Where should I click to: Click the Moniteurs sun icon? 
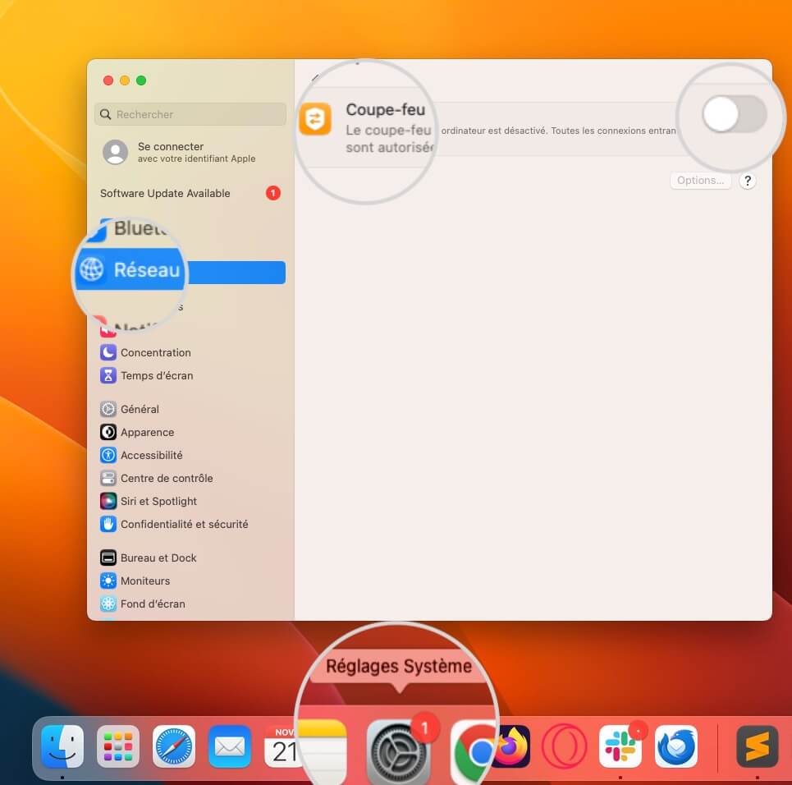(x=108, y=581)
